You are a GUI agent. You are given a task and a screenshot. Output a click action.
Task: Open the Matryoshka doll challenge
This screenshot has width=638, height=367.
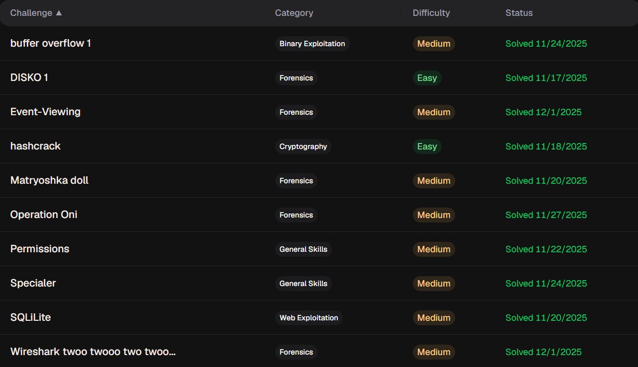pos(49,180)
